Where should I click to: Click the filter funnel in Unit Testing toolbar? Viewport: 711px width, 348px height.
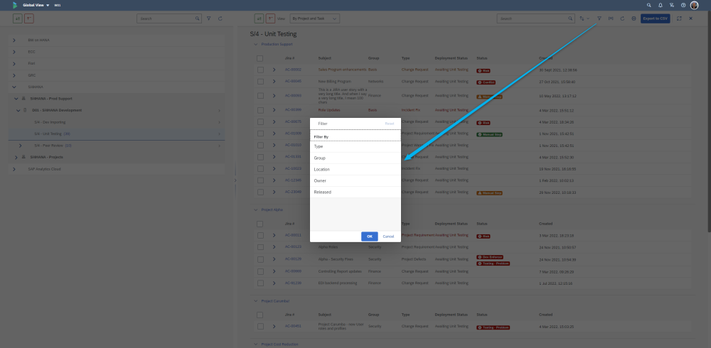click(599, 18)
